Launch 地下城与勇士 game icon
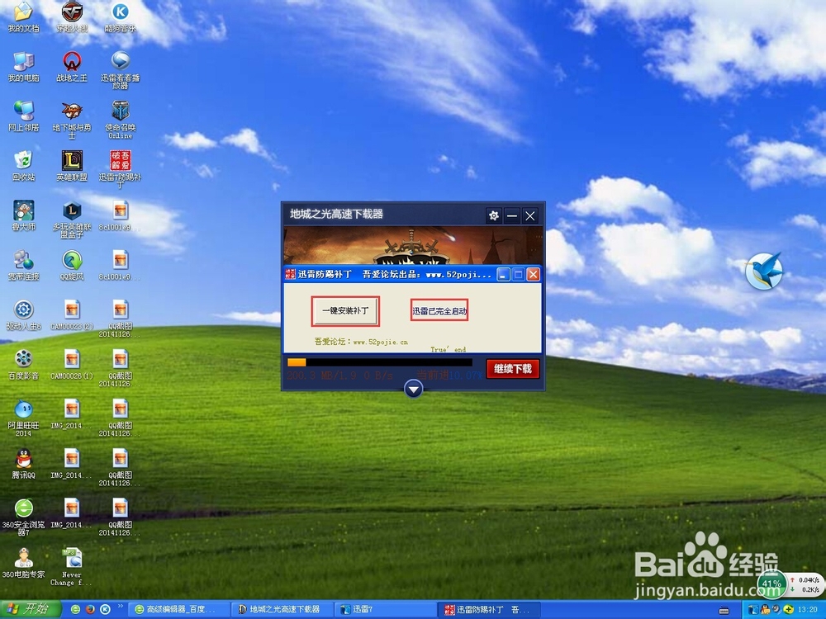 [x=72, y=120]
